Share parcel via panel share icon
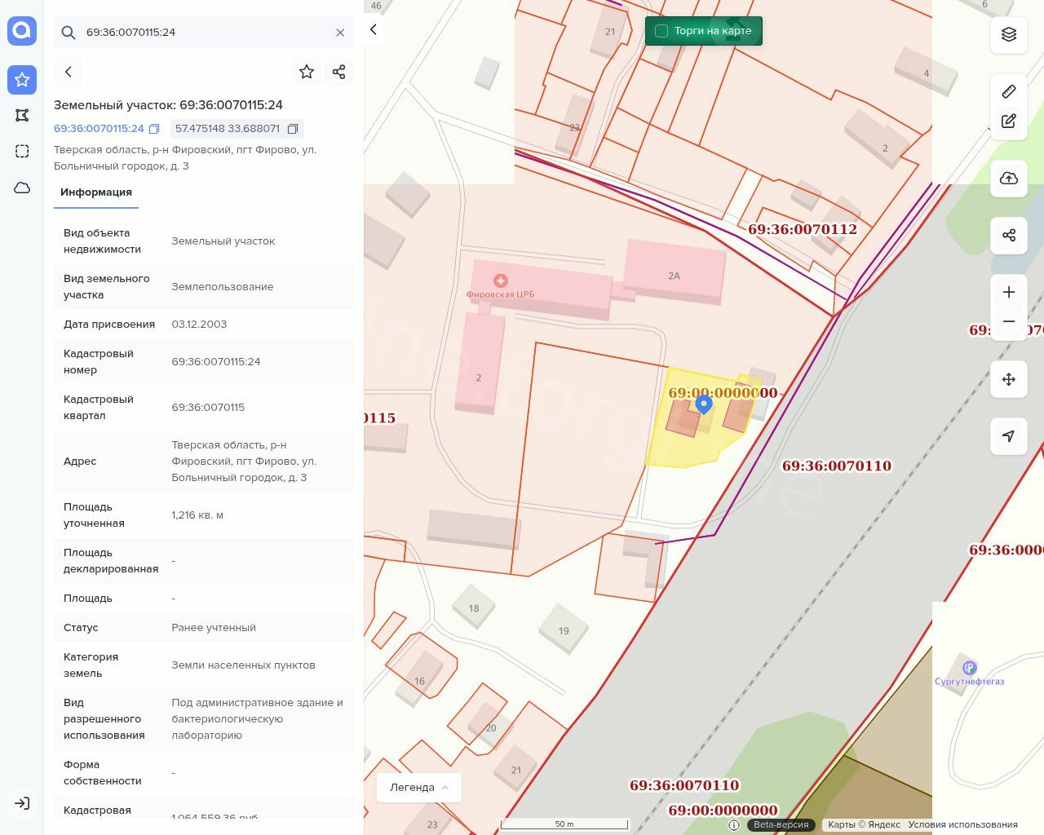The height and width of the screenshot is (835, 1044). 339,72
